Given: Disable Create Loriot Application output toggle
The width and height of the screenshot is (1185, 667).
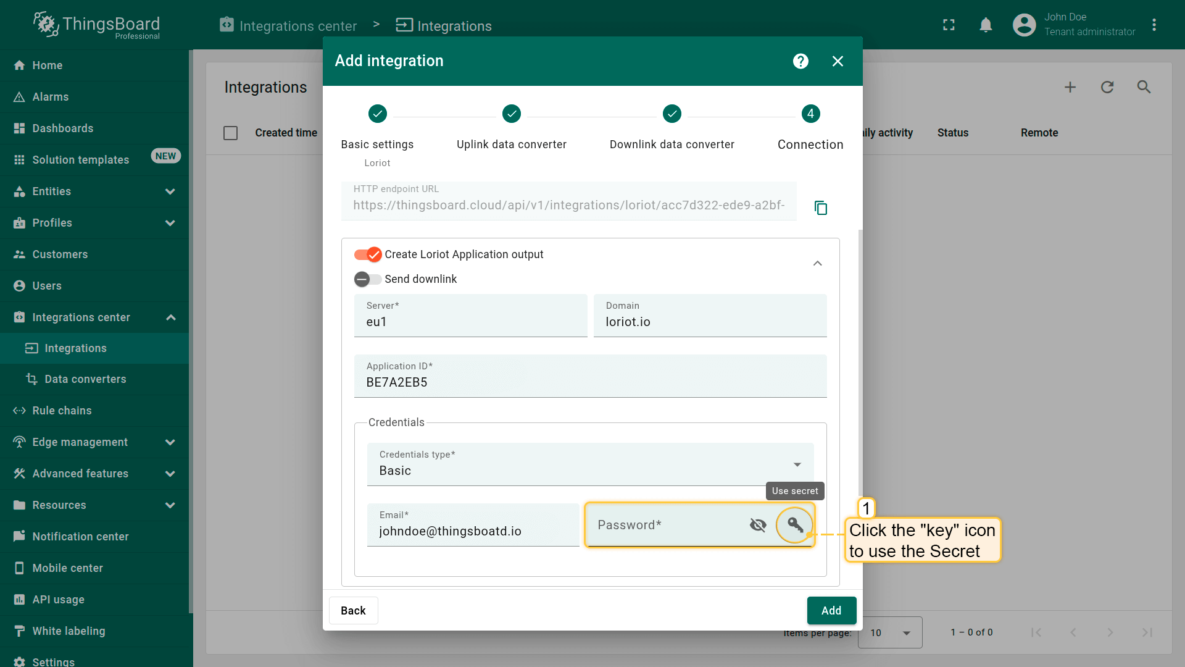Looking at the screenshot, I should click(368, 254).
